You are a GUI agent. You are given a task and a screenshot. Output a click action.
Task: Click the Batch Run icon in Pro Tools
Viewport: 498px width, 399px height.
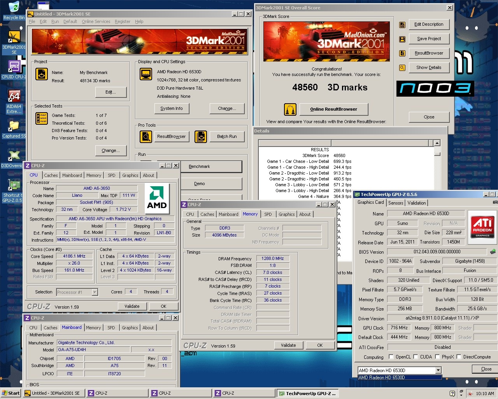point(201,137)
